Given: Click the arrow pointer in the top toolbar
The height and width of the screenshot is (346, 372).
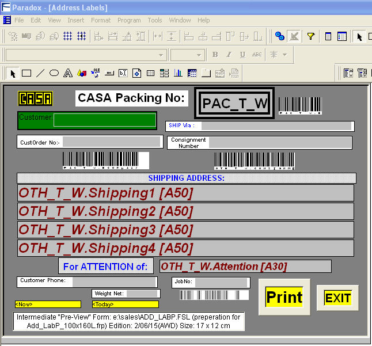Looking at the screenshot, I should (x=359, y=36).
